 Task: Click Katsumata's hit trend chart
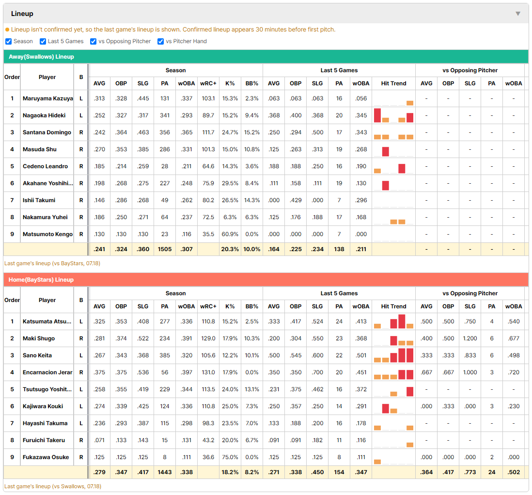click(x=393, y=321)
